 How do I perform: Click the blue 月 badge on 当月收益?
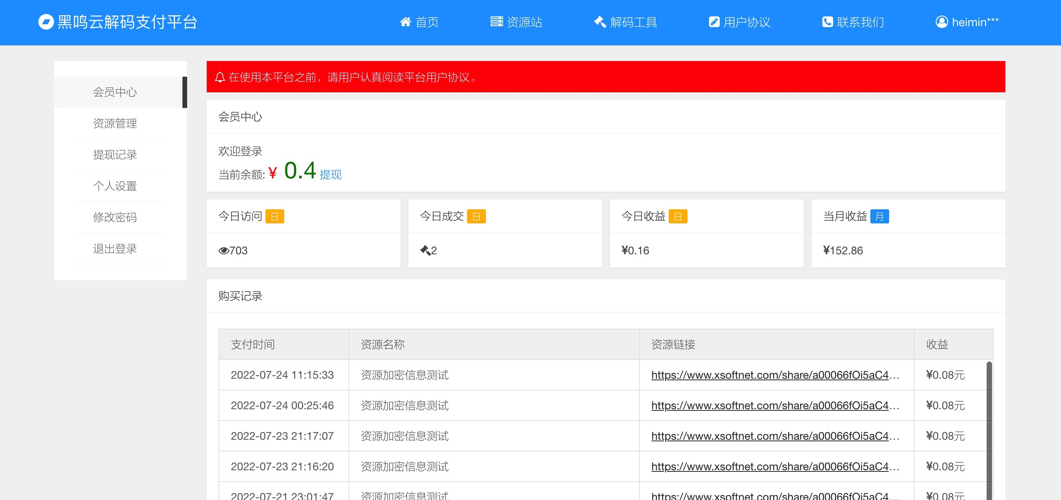pyautogui.click(x=879, y=216)
